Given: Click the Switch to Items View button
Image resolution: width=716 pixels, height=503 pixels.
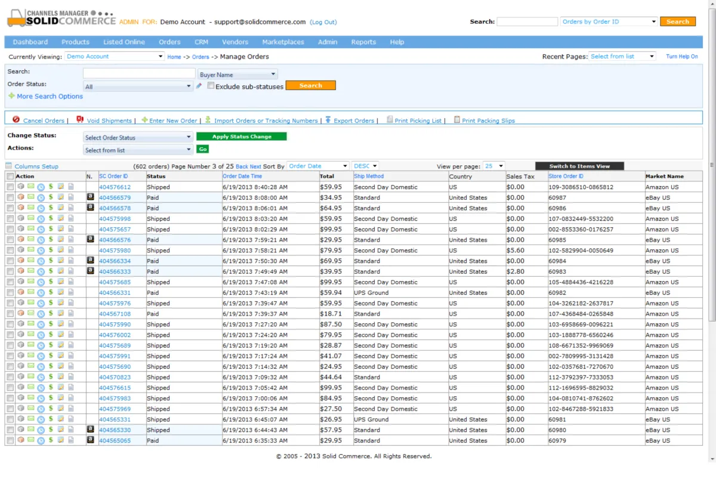Looking at the screenshot, I should (579, 166).
